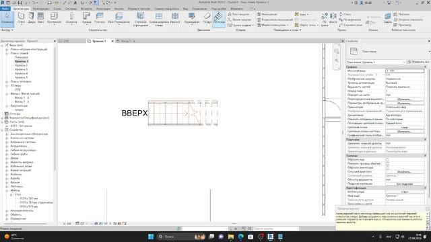Select the Шахта (Shaft) opening tool

(333, 18)
